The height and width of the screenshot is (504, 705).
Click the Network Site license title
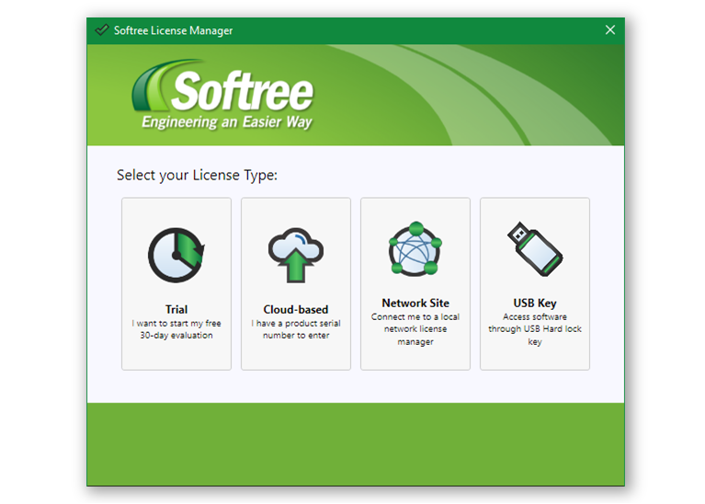click(x=415, y=303)
